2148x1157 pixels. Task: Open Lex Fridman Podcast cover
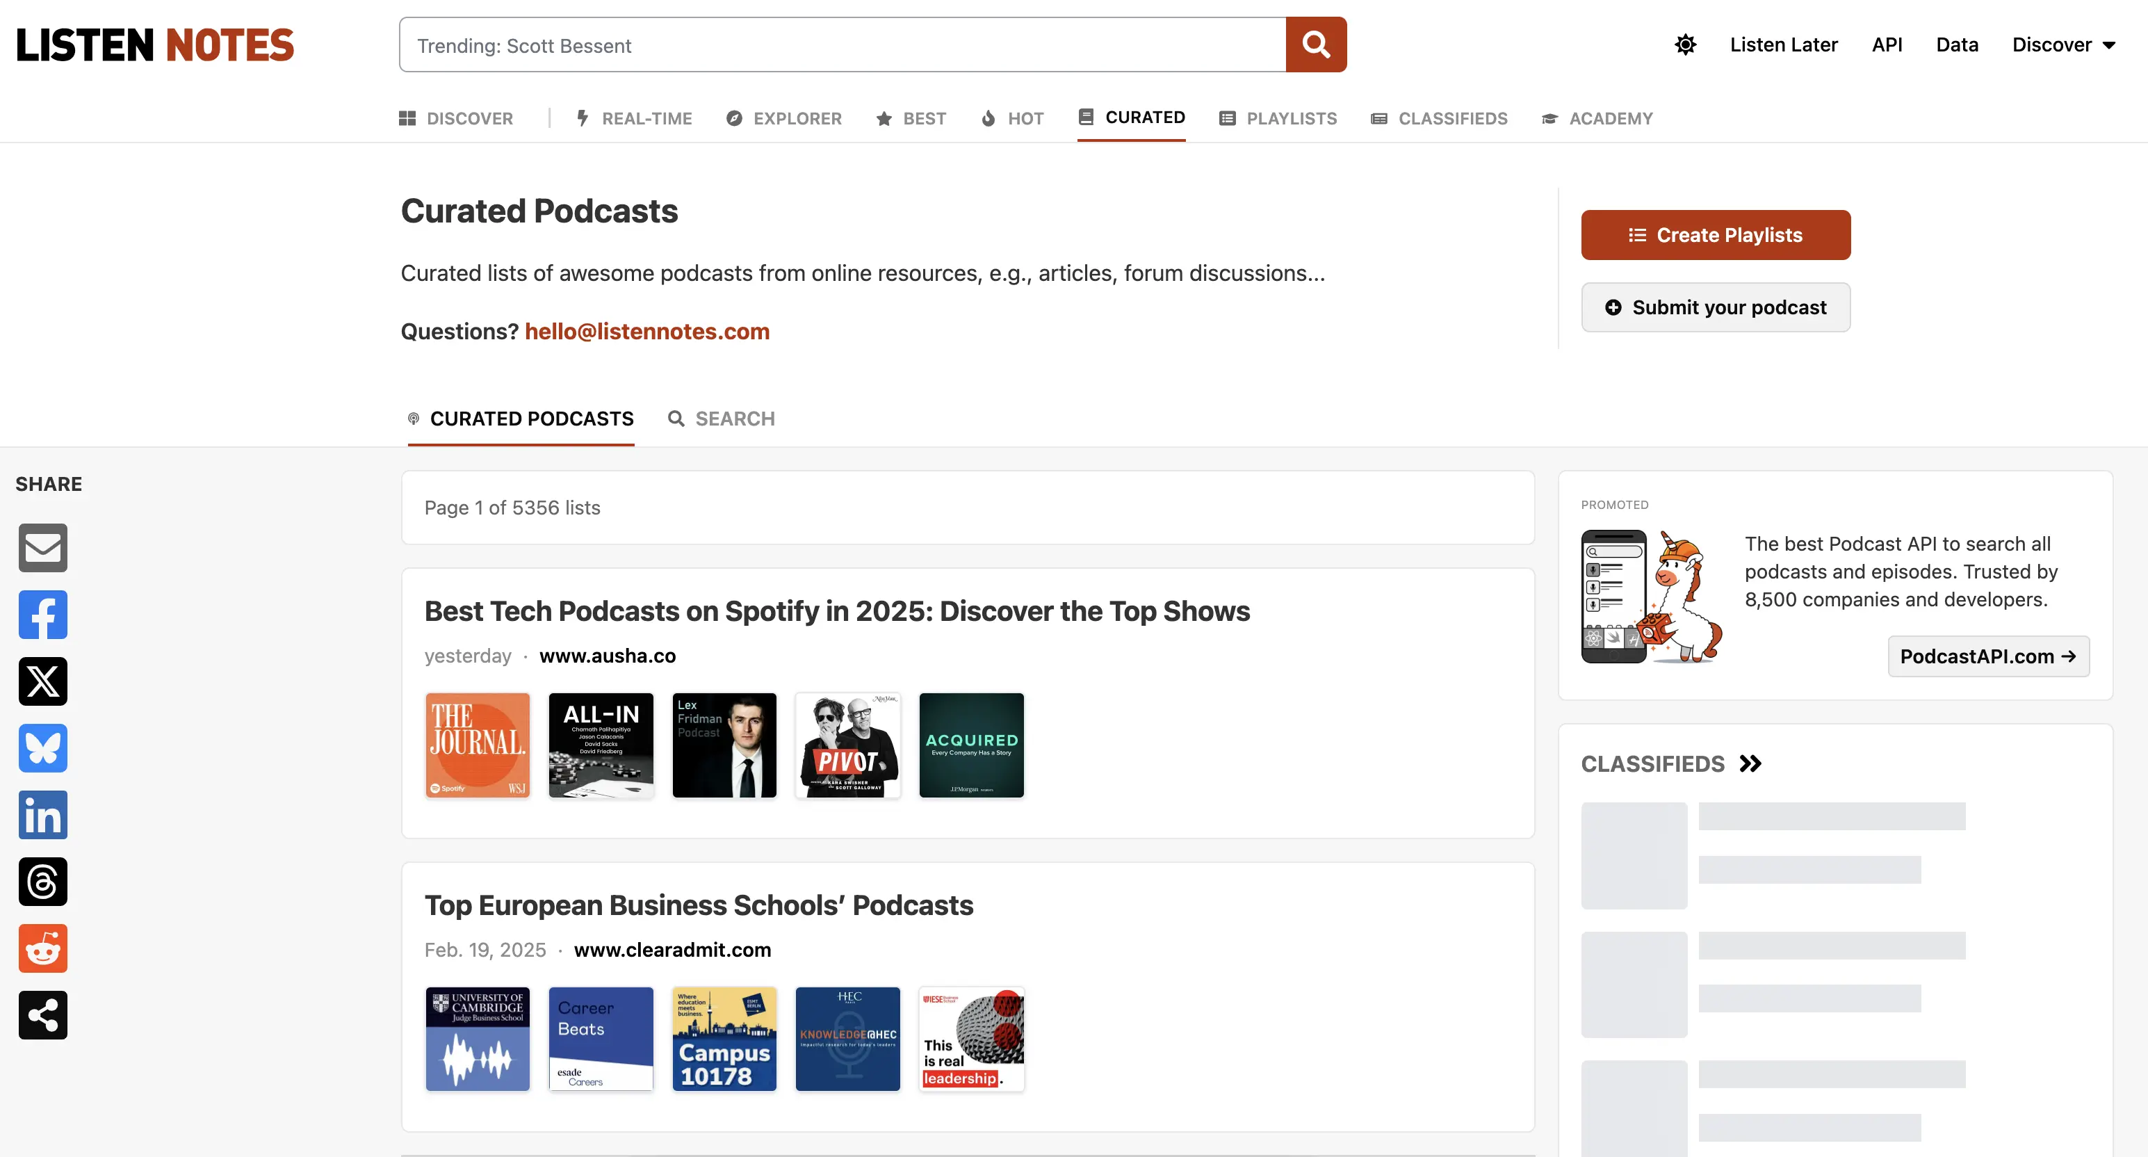724,745
